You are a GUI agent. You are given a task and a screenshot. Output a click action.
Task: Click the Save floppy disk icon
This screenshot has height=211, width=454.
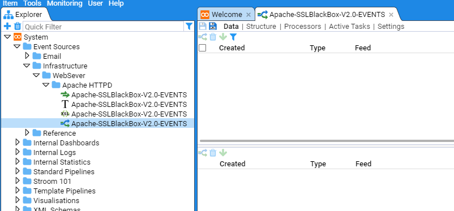pyautogui.click(x=203, y=27)
